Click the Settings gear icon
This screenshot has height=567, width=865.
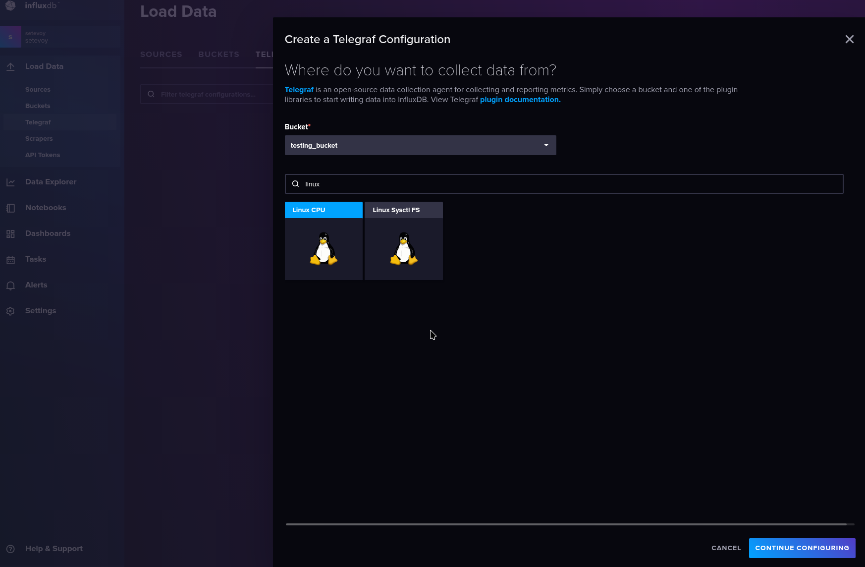coord(10,311)
